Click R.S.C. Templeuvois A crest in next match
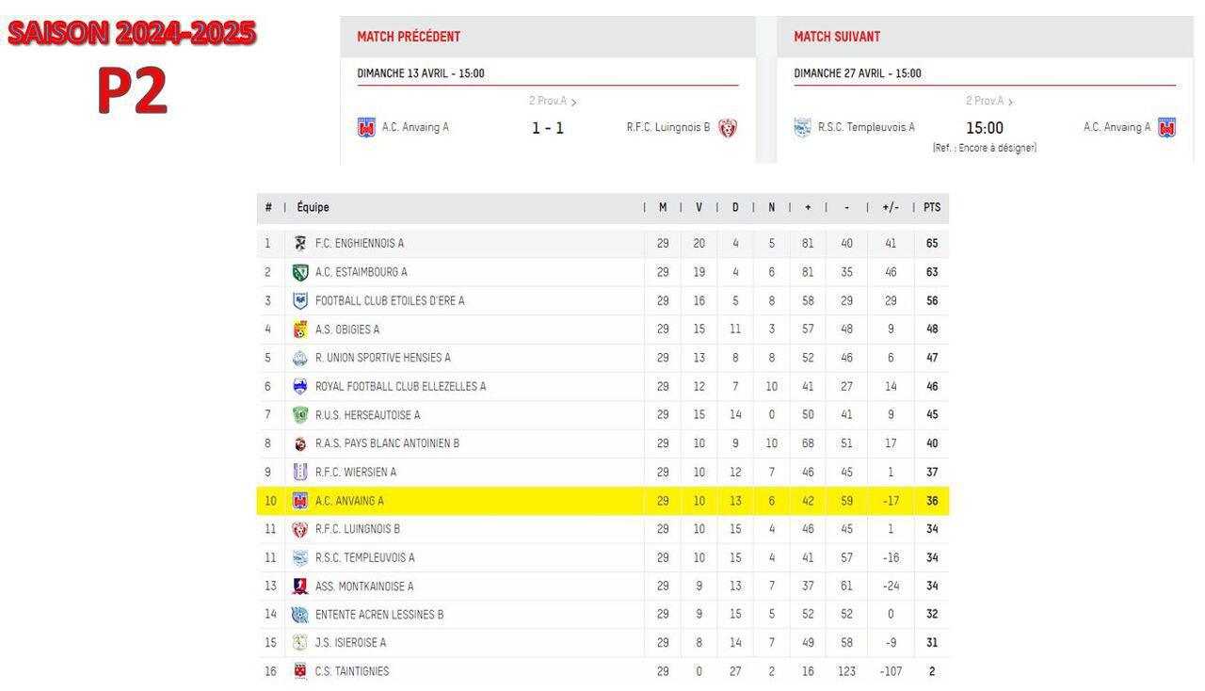 click(x=802, y=127)
